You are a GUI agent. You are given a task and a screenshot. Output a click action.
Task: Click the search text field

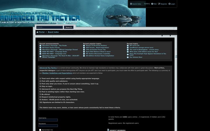(49, 27)
